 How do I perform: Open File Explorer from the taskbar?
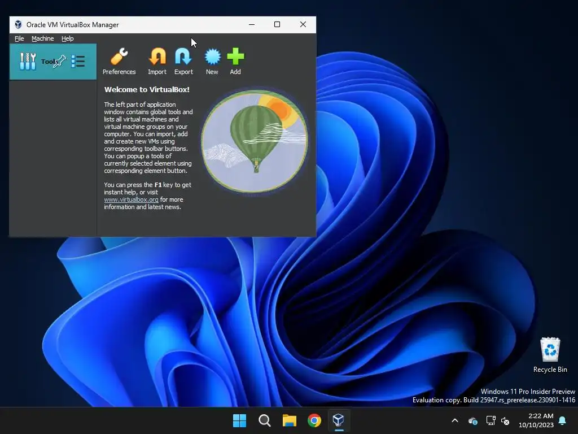(290, 420)
